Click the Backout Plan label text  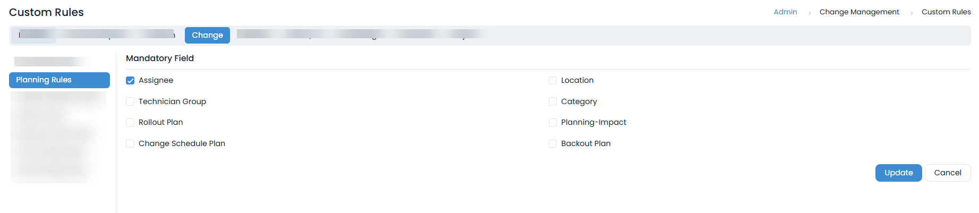[586, 143]
